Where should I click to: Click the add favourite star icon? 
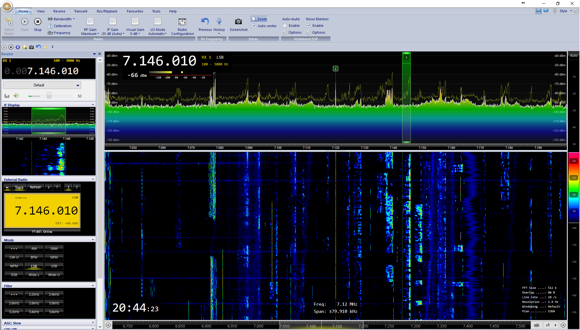pos(25,47)
